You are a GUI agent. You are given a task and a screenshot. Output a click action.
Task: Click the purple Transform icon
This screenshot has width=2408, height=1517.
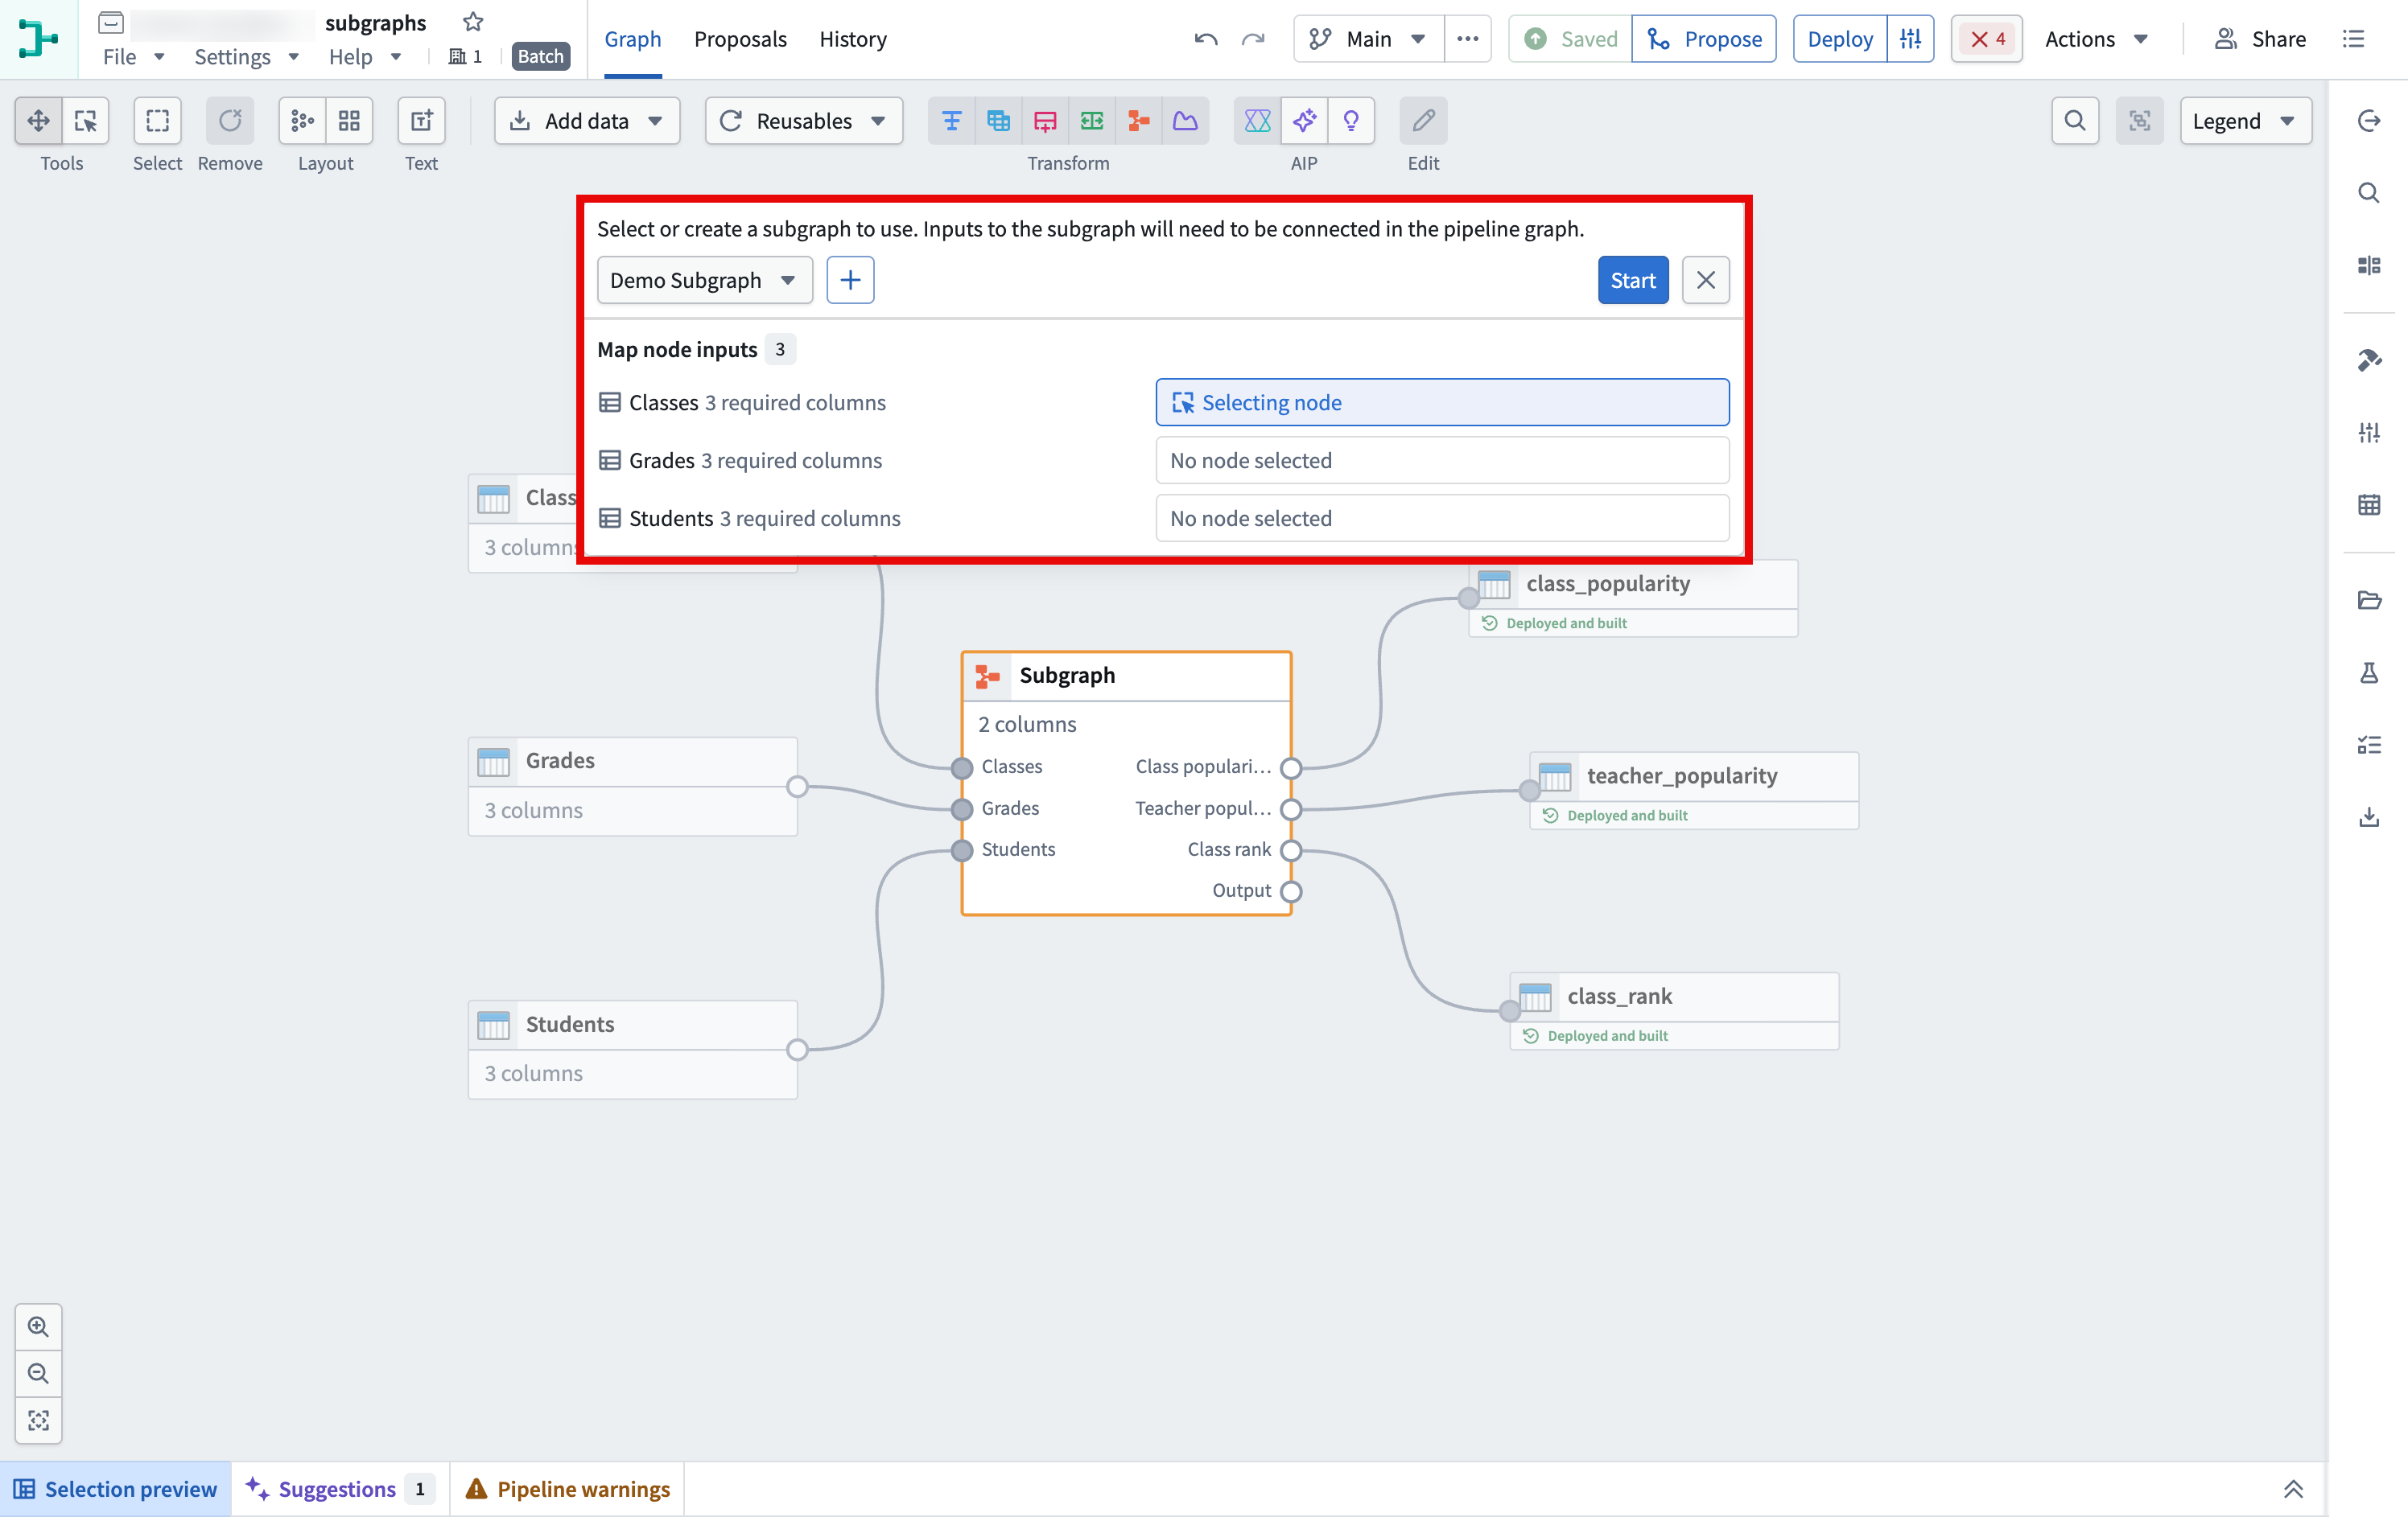1186,121
